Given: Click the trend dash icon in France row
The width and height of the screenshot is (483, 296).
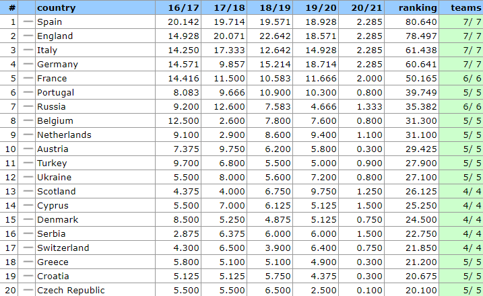Looking at the screenshot, I should point(28,79).
